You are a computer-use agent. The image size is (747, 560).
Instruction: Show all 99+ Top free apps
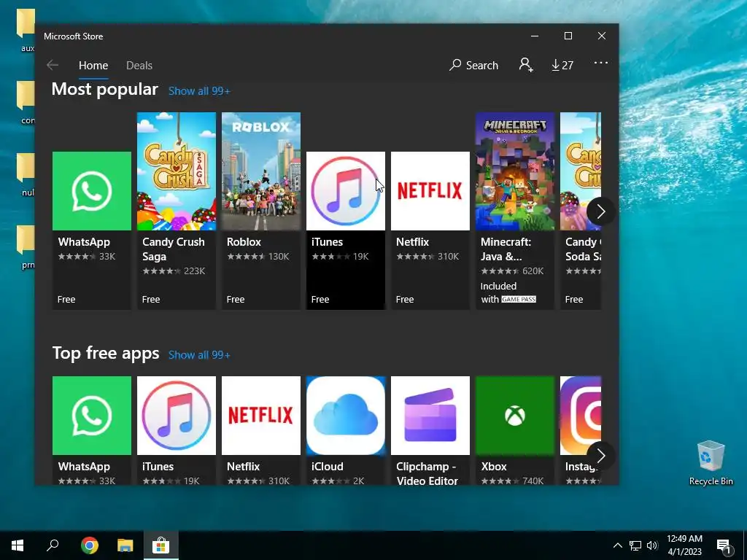[x=199, y=355]
